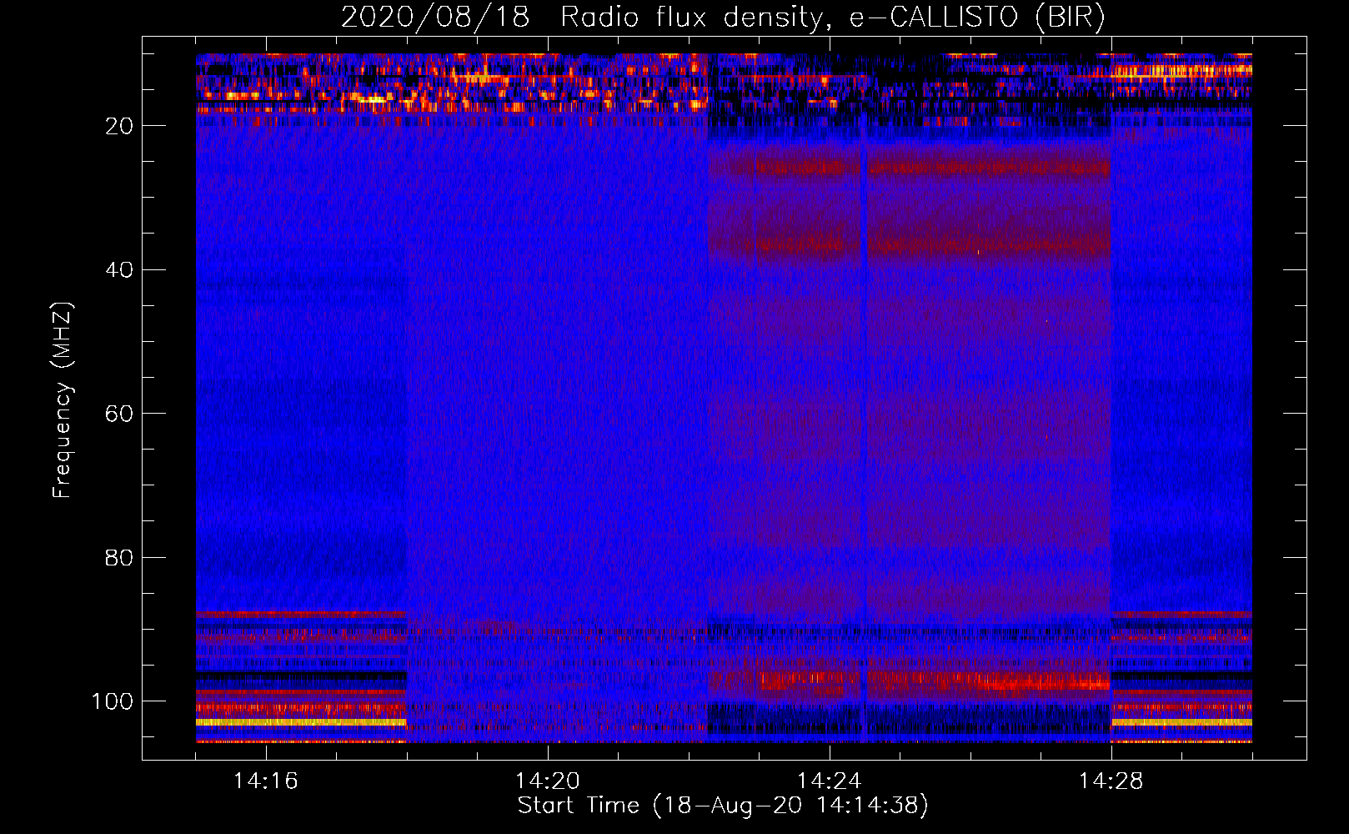The image size is (1349, 834).
Task: Click the 14:24 time tick label
Action: tap(830, 781)
